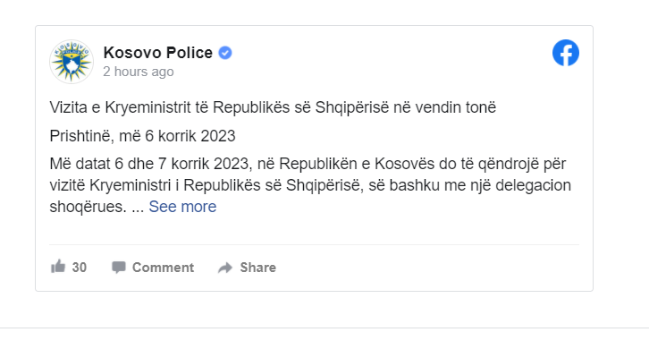Viewport: 649px width, 349px height.
Task: Click the line starting 'Më datat 6 dhe 7'
Action: [x=308, y=164]
